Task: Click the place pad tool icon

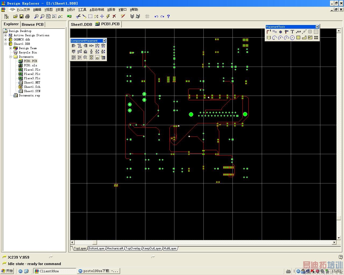Action: 281,32
